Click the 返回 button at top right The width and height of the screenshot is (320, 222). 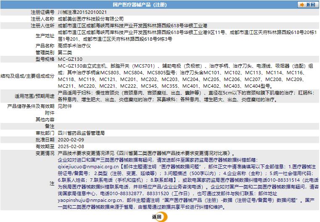[308, 5]
